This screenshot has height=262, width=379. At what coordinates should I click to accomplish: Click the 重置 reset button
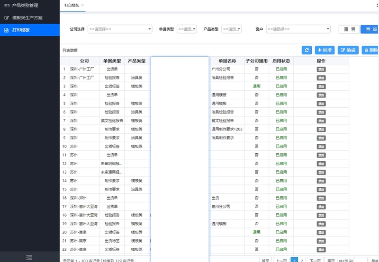[x=349, y=29]
